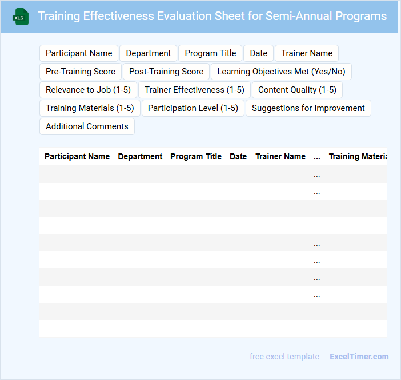
Task: Click the Trainer Name tag
Action: pos(307,53)
